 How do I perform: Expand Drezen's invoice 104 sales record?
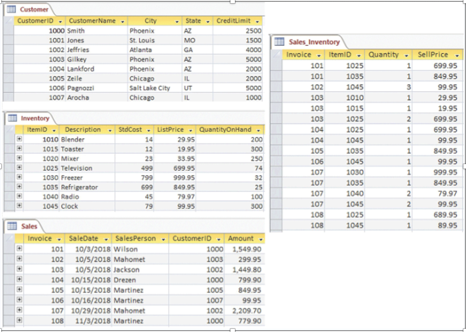pyautogui.click(x=19, y=279)
